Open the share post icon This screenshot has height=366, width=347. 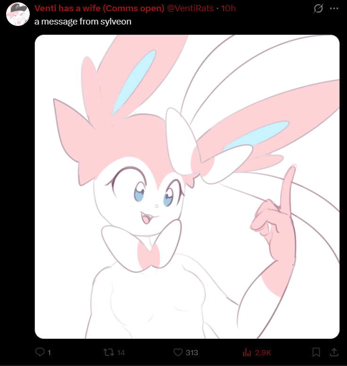[x=334, y=352]
